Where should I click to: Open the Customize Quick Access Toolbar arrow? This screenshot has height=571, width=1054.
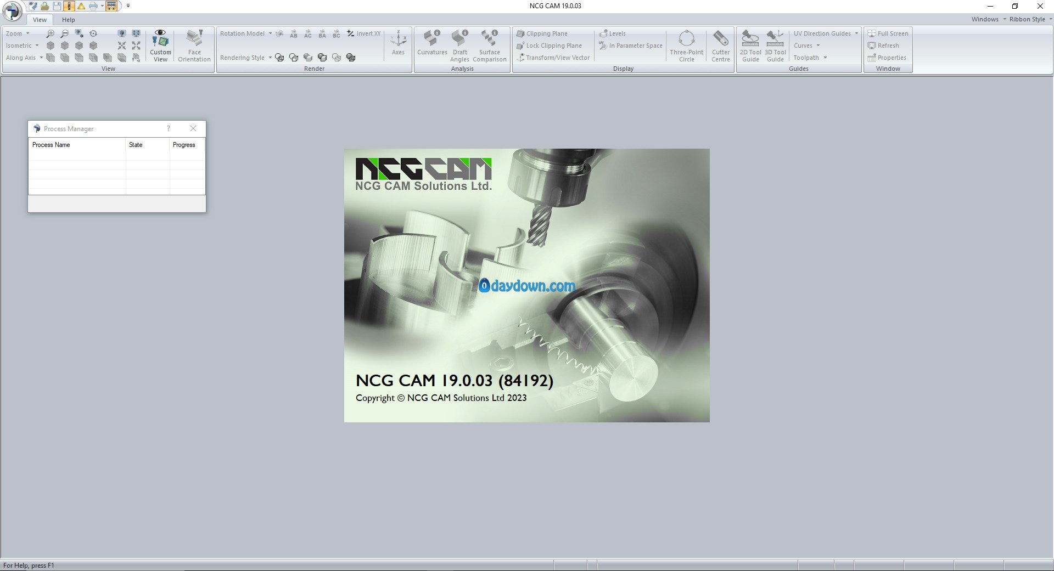coord(128,6)
